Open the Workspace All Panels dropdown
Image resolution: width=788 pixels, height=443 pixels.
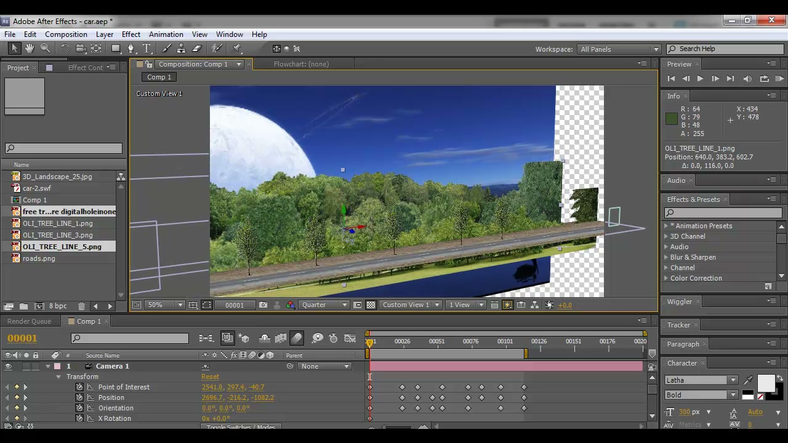click(x=619, y=49)
